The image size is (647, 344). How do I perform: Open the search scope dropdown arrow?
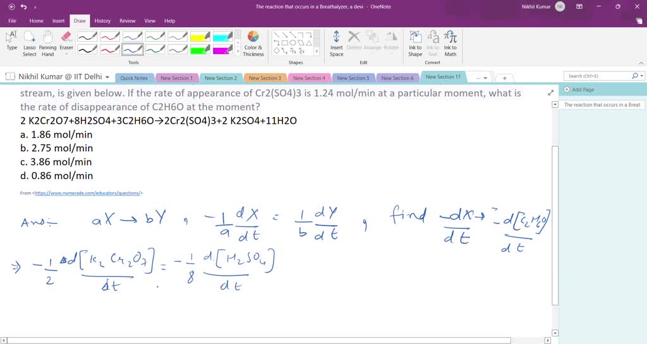[x=642, y=76]
